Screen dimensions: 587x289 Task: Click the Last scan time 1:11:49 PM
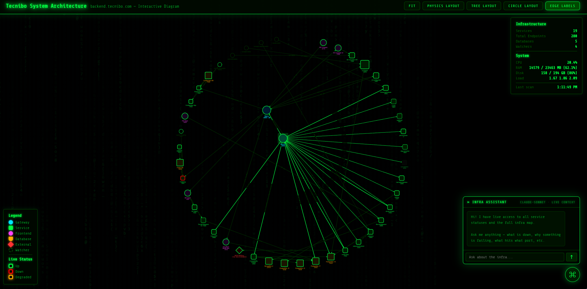point(567,87)
